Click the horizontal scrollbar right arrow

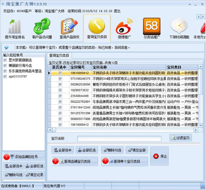(x=196, y=130)
